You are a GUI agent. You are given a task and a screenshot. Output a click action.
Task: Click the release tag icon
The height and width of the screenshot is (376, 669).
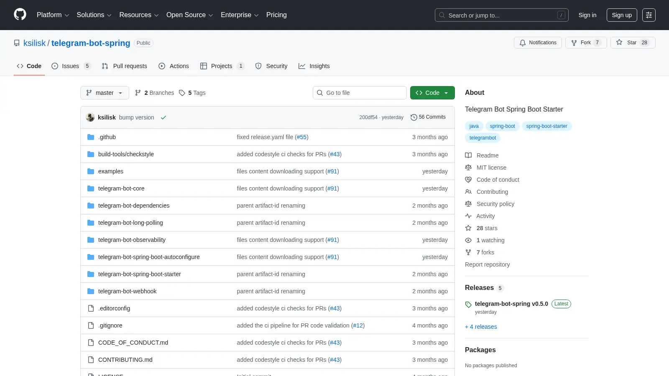468,305
